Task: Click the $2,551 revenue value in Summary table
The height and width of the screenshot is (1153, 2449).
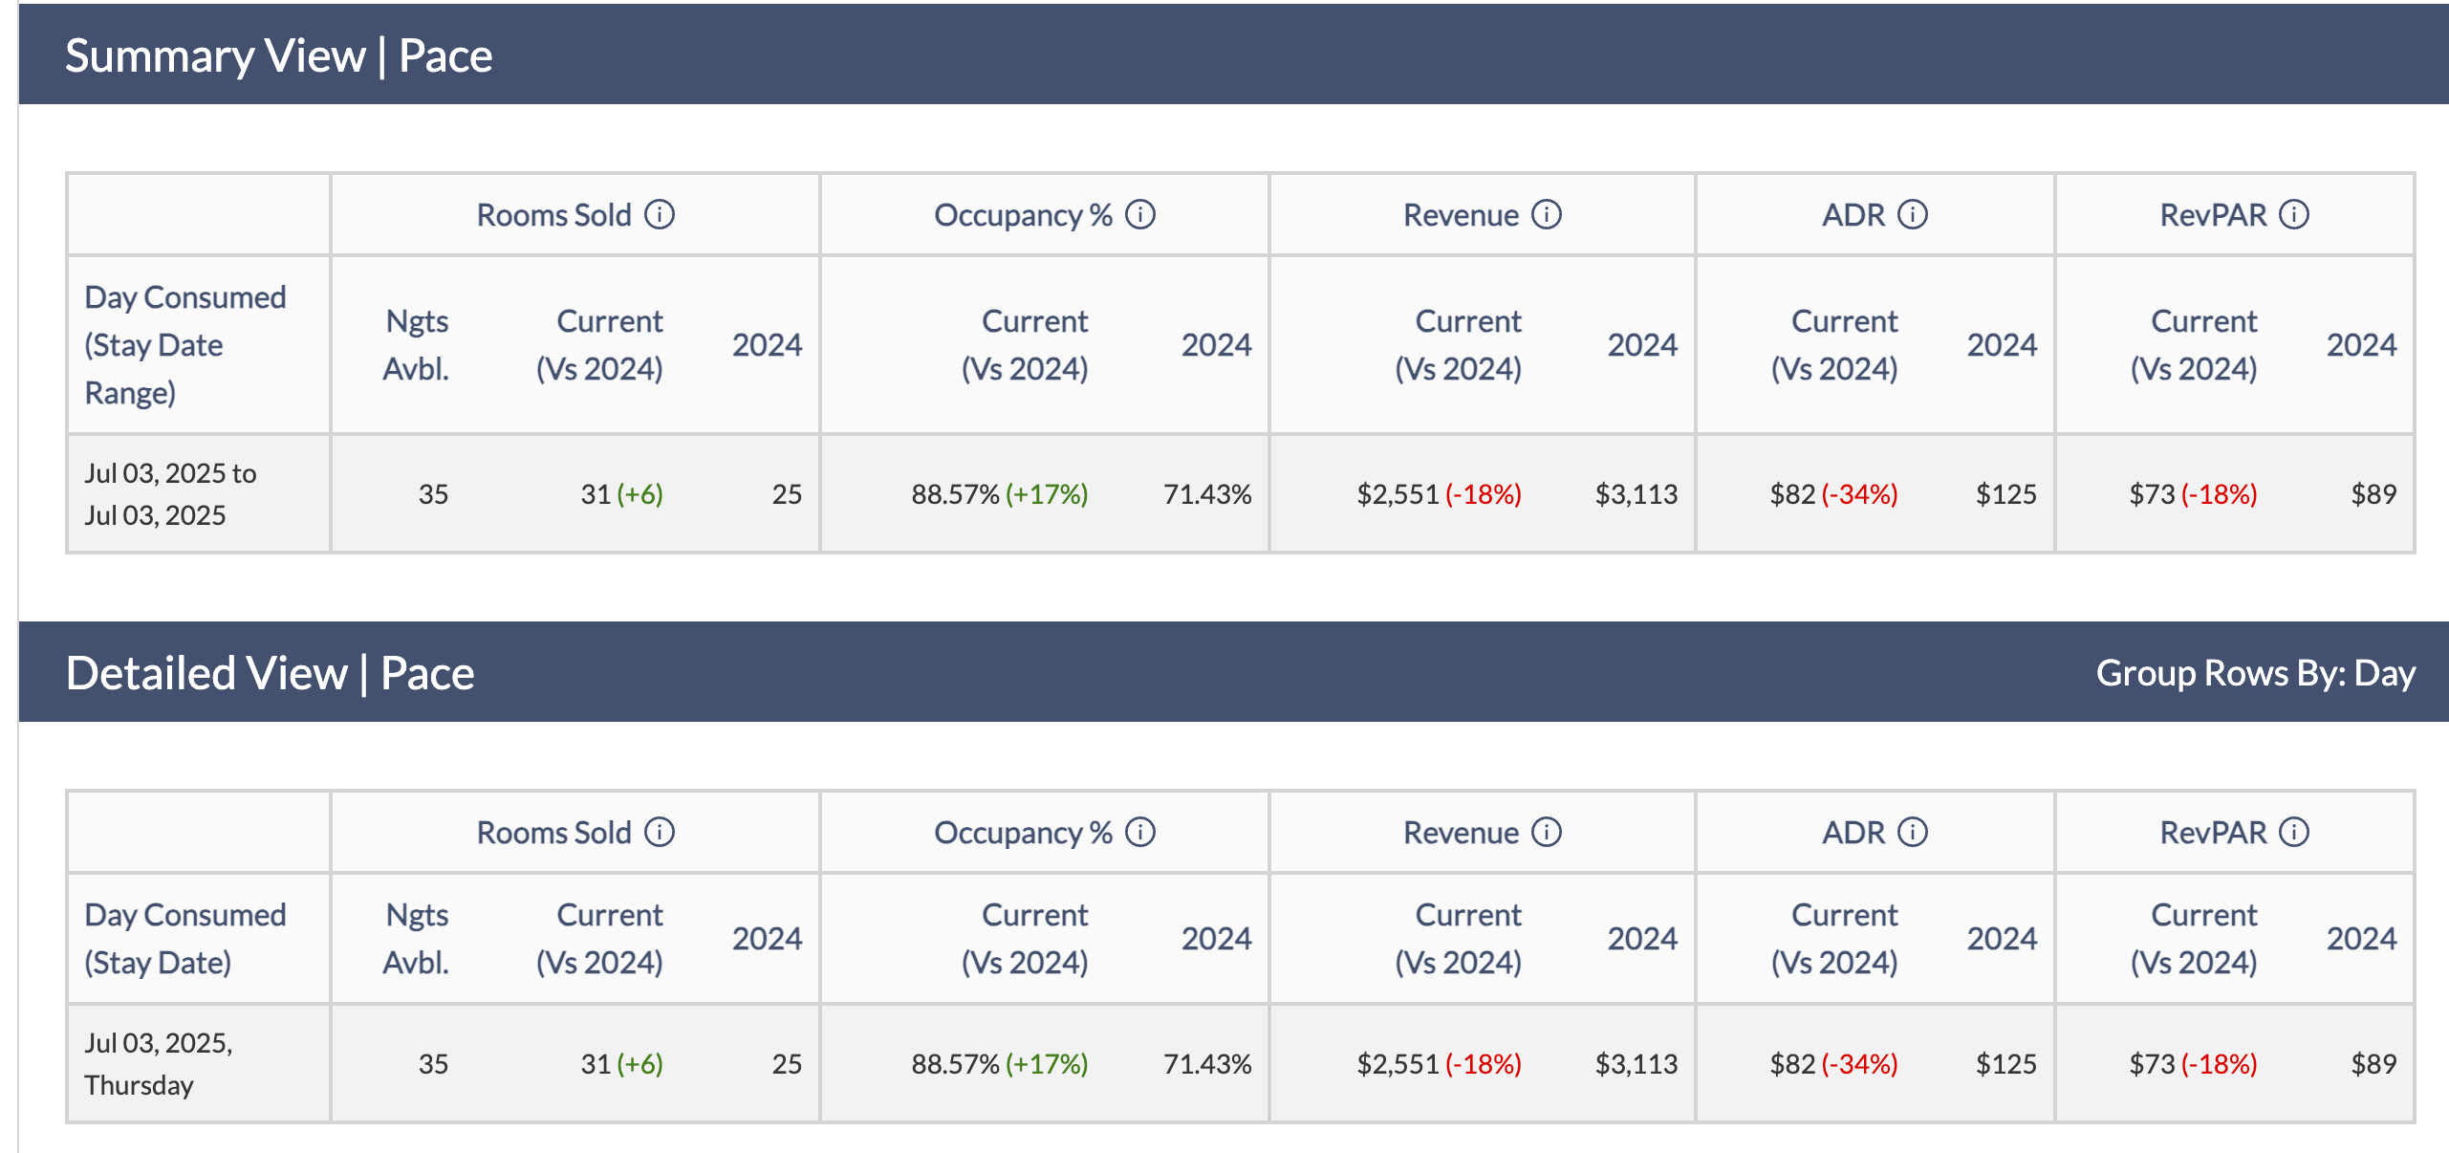Action: [1398, 494]
